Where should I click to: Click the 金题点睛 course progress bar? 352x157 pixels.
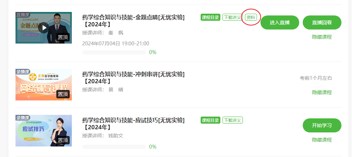point(114,52)
